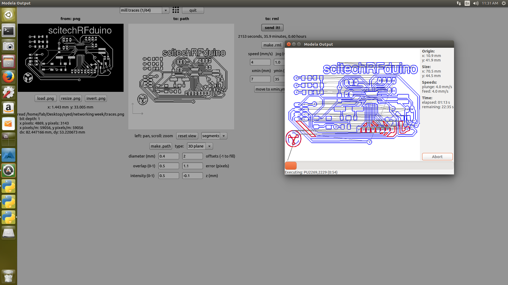Viewport: 508px width, 285px height.
Task: Click the load .png button
Action: tap(46, 98)
